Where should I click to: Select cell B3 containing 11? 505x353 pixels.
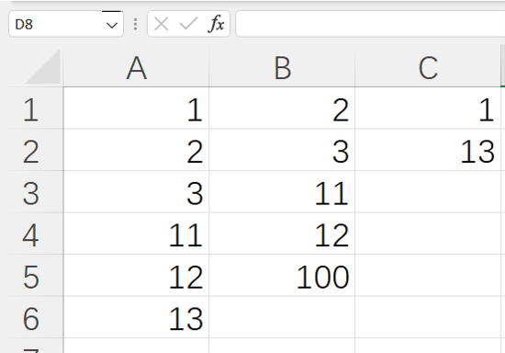pos(282,192)
